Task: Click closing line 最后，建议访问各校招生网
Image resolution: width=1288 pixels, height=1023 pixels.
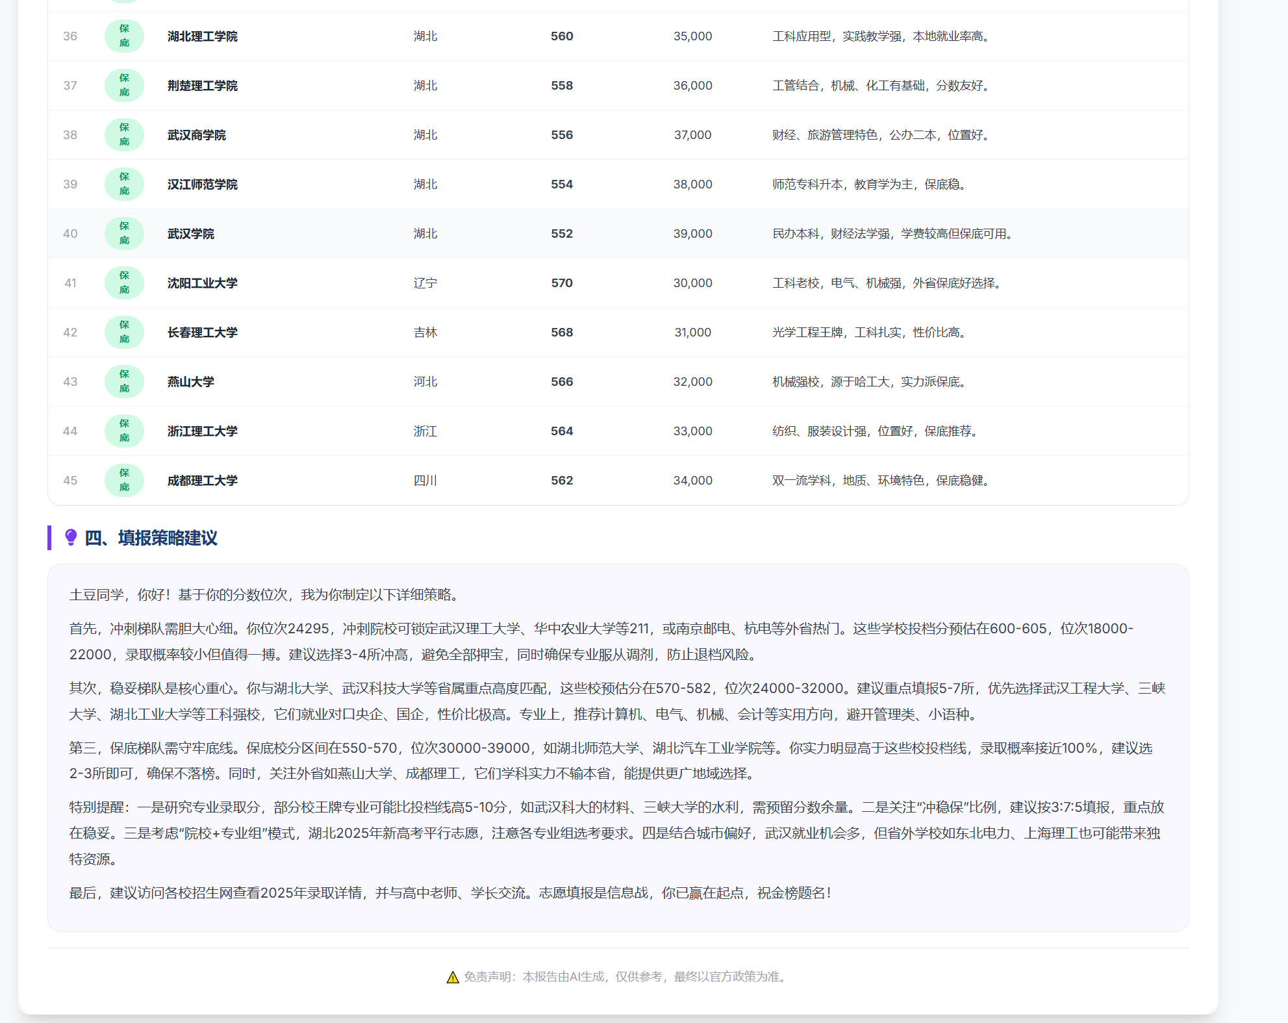Action: 451,893
